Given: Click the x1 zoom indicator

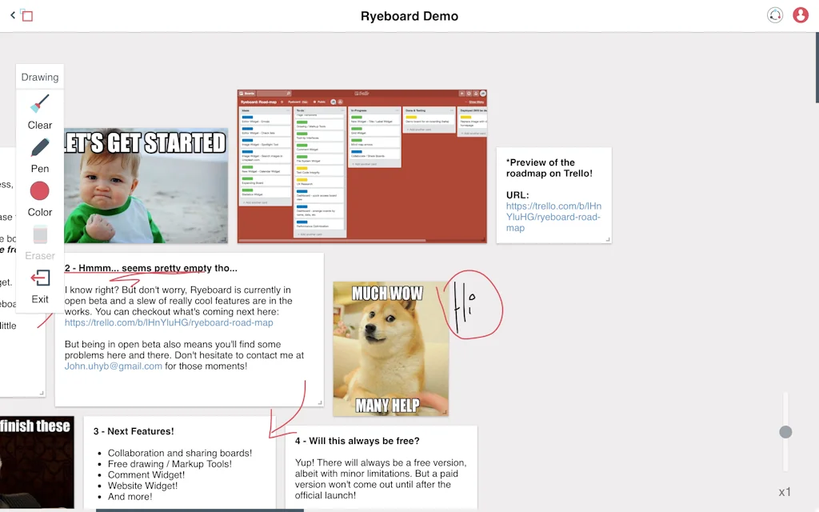Looking at the screenshot, I should pyautogui.click(x=785, y=491).
